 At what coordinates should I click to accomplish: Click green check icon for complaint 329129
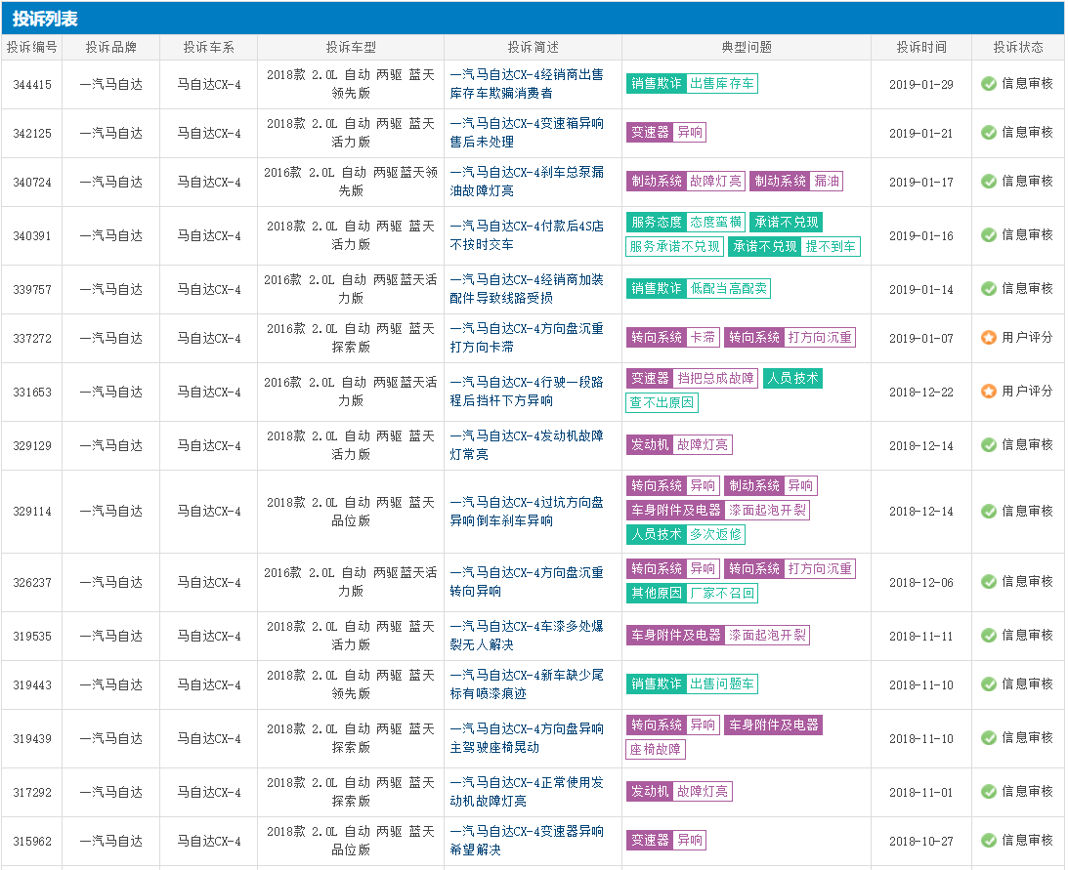[988, 445]
